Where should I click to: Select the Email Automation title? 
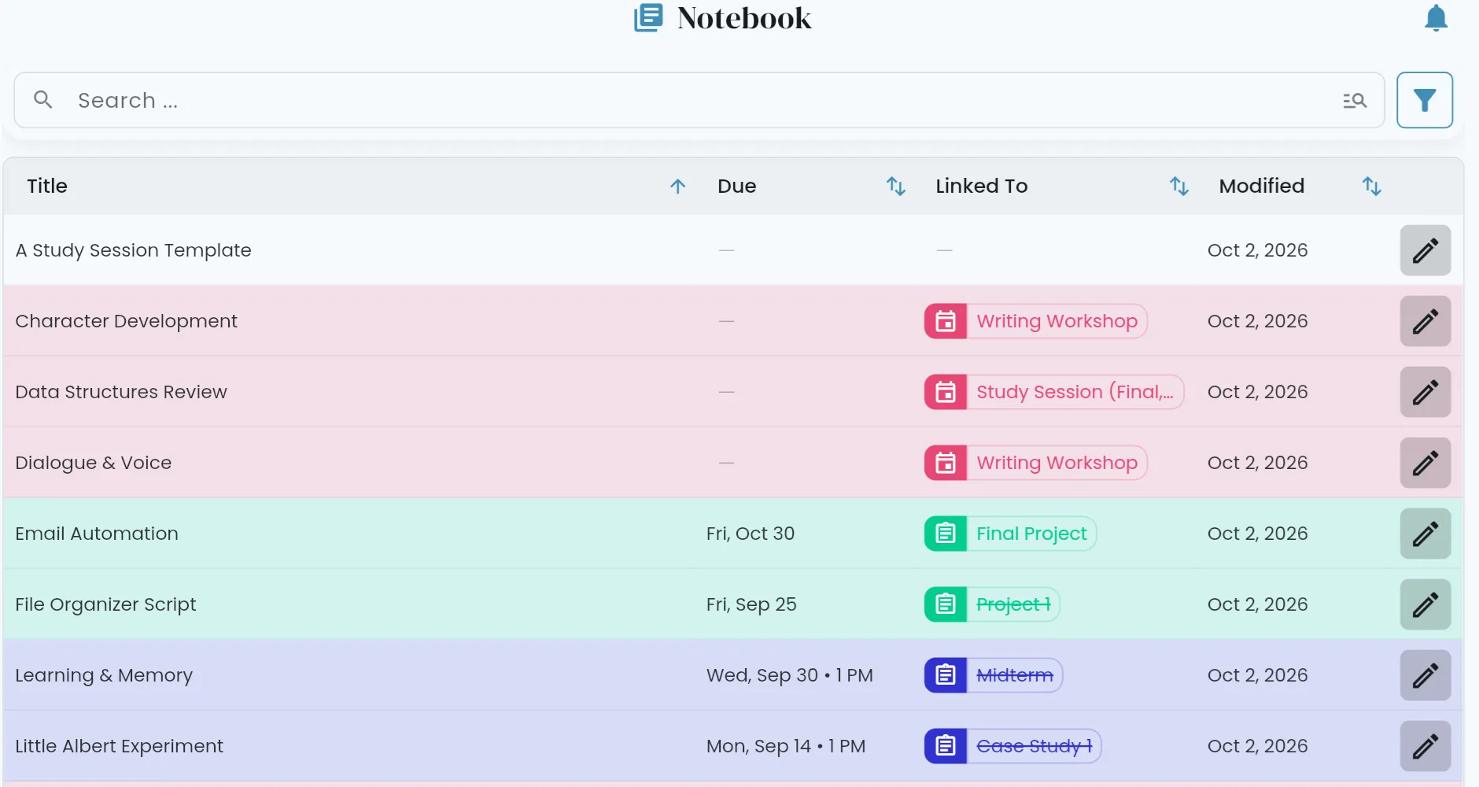pyautogui.click(x=97, y=534)
